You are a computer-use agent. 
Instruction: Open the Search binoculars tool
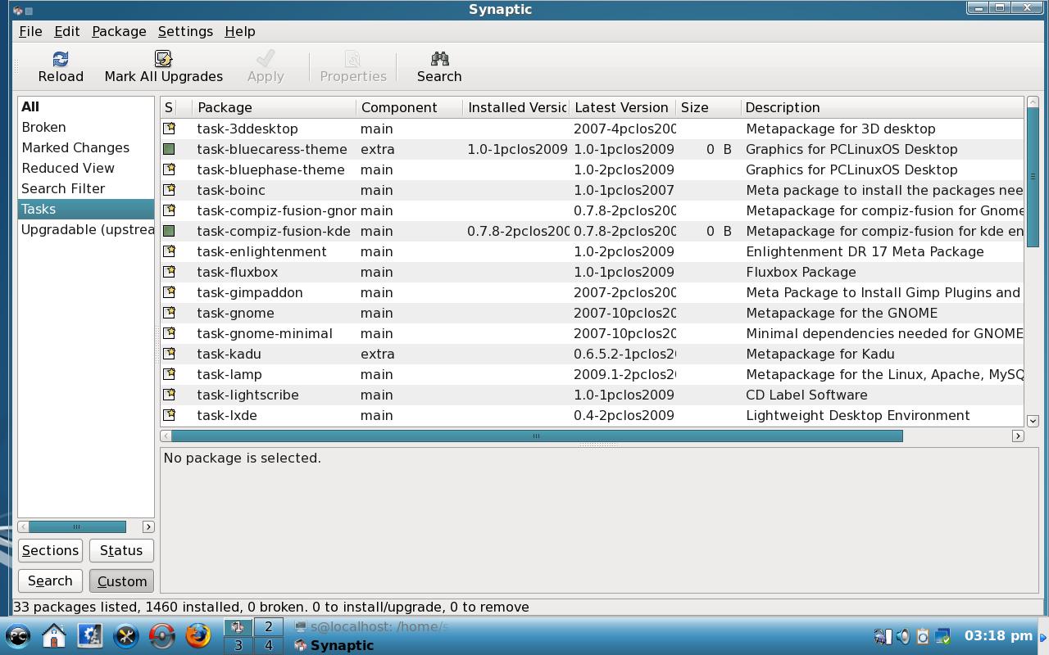[x=439, y=59]
